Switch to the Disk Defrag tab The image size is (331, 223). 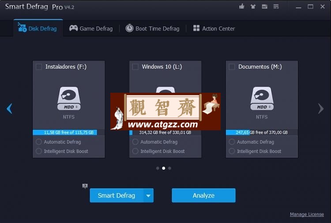tap(38, 28)
